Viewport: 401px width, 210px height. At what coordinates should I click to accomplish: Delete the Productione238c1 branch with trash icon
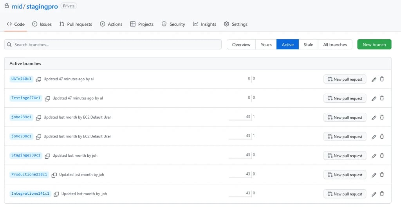click(382, 175)
